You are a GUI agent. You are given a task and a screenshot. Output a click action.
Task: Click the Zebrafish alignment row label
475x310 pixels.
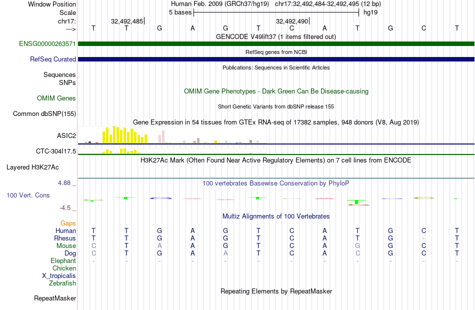pos(62,283)
